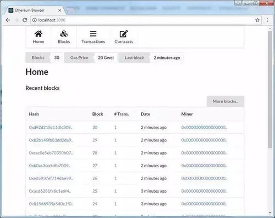275x218 pixels.
Task: Go back using browser arrow
Action: point(8,20)
